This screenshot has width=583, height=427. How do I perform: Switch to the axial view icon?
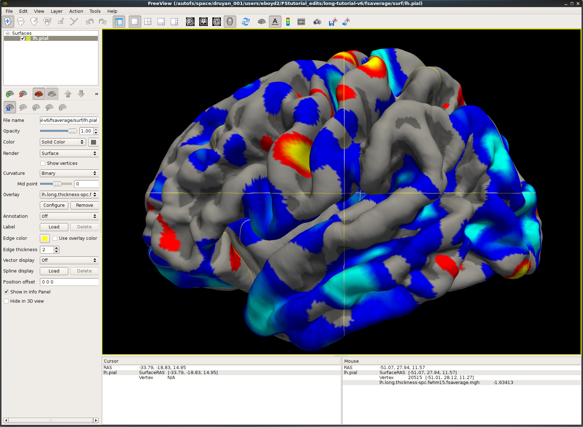point(217,22)
